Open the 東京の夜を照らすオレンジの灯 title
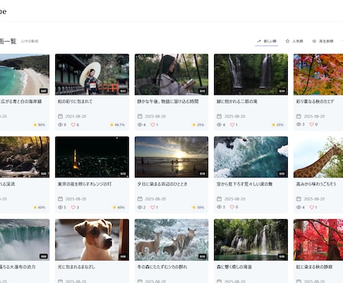The width and height of the screenshot is (343, 283). (84, 184)
